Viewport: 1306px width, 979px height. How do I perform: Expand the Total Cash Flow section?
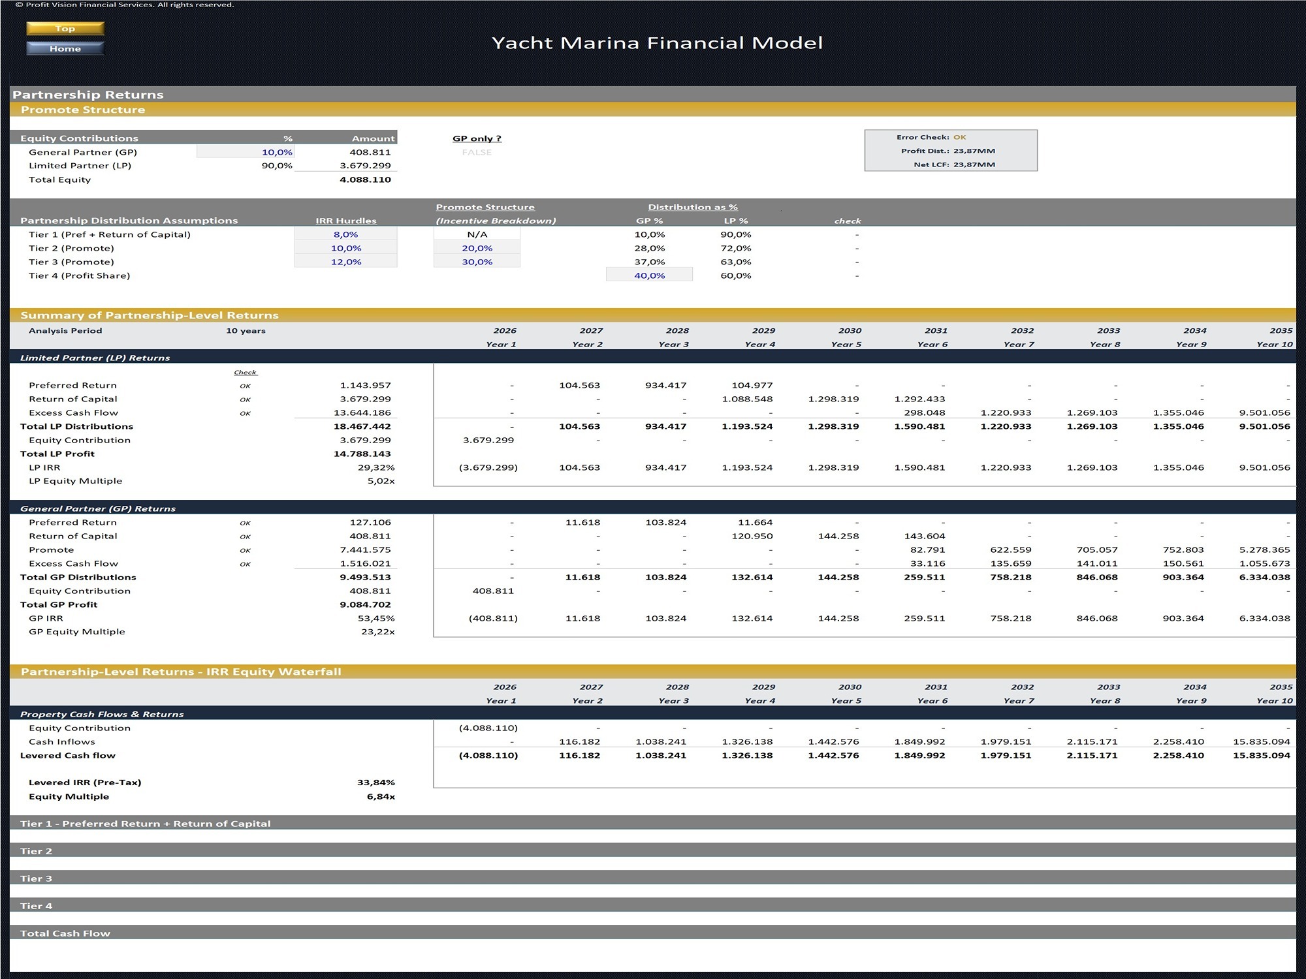[x=65, y=933]
